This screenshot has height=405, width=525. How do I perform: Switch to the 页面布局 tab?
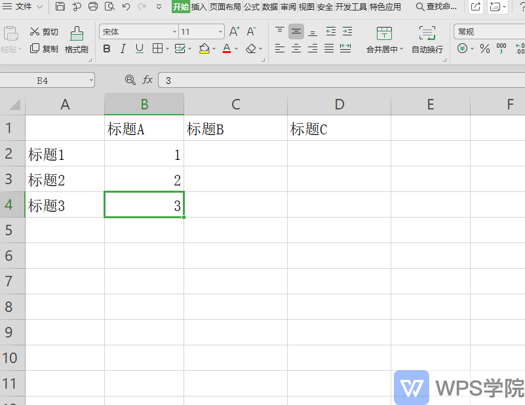[225, 7]
